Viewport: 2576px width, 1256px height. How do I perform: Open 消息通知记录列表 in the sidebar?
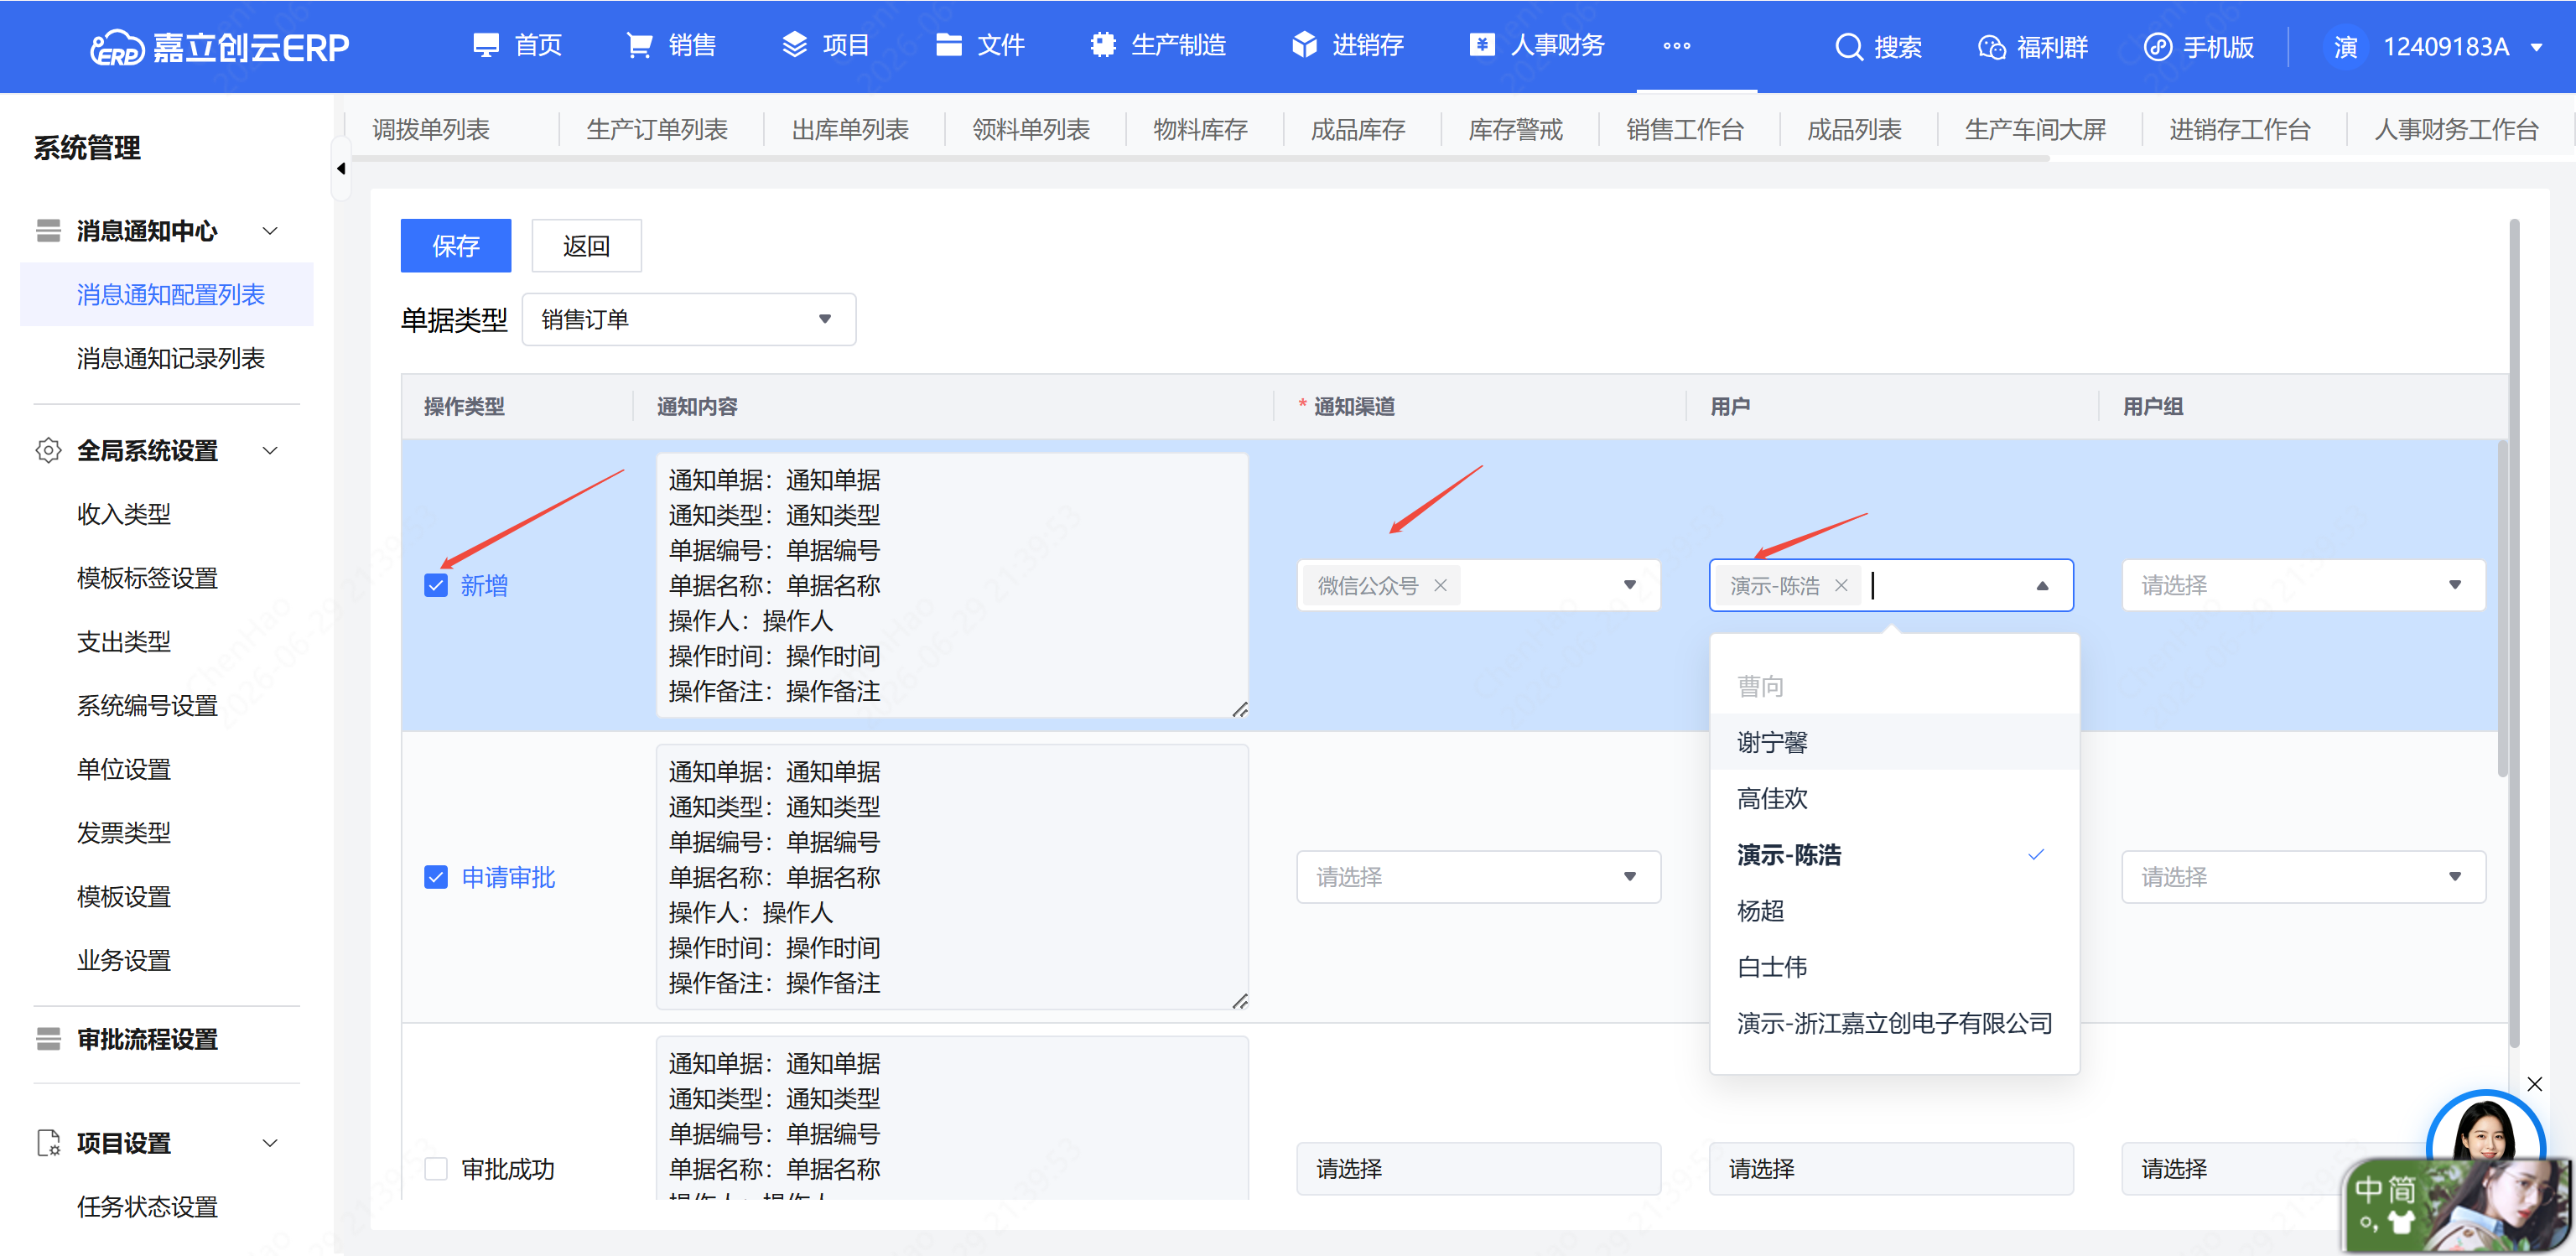coord(171,358)
